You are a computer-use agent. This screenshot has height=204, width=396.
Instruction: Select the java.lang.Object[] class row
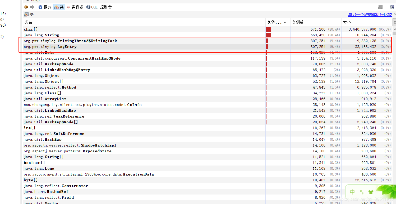208,81
